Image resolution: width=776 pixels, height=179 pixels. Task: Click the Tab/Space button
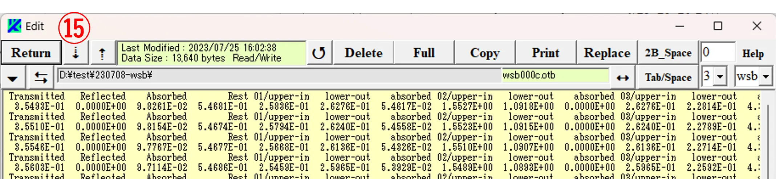668,77
